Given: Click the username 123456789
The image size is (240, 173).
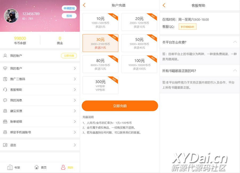Looking at the screenshot, I should pos(31,14).
